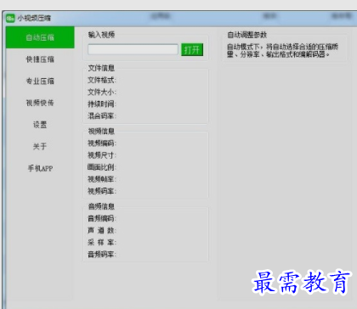Select the 视频尺寸 label

[102, 155]
